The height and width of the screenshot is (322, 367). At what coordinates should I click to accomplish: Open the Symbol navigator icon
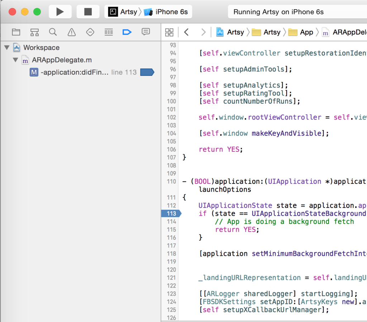tap(35, 32)
